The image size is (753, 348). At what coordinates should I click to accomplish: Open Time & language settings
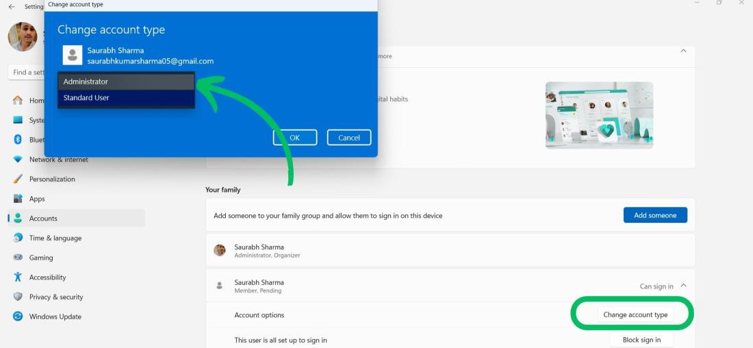(55, 238)
